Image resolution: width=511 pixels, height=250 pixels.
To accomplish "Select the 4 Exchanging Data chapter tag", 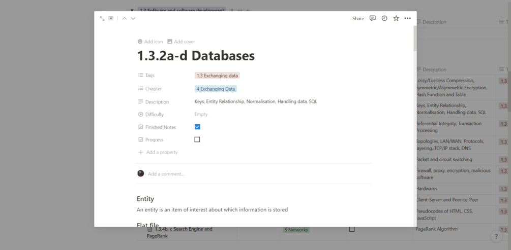I will (216, 89).
